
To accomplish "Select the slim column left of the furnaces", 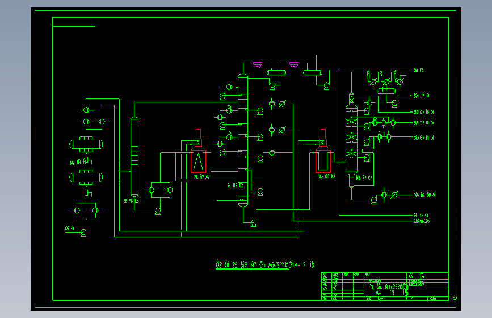I will tap(134, 157).
